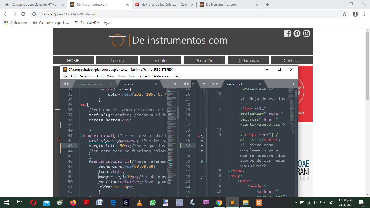Screen dimensions: 370x208
Task: Open Microsoft Word from the taskbar
Action: [x=100, y=203]
